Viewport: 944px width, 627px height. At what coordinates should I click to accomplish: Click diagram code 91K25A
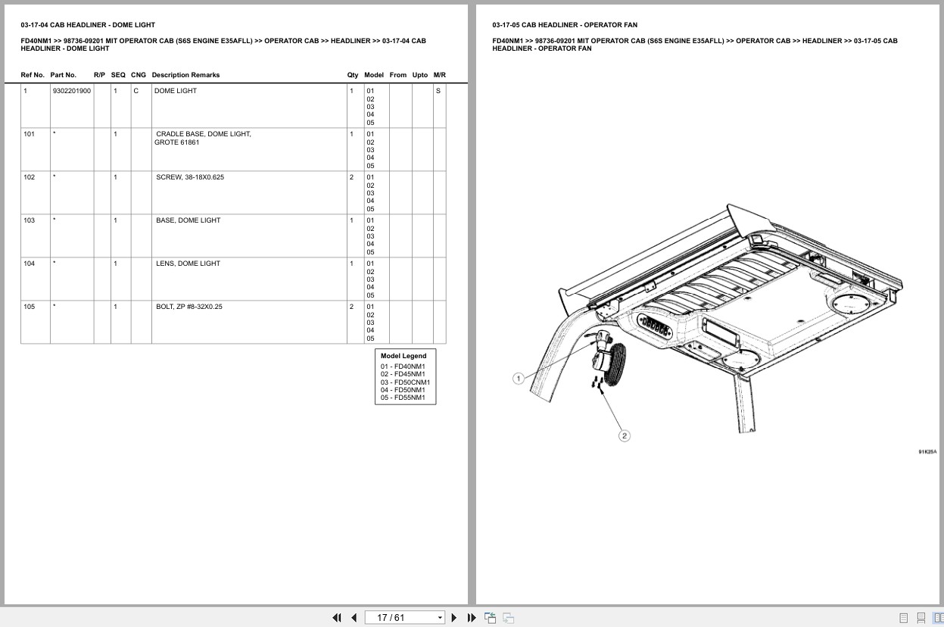(x=927, y=452)
